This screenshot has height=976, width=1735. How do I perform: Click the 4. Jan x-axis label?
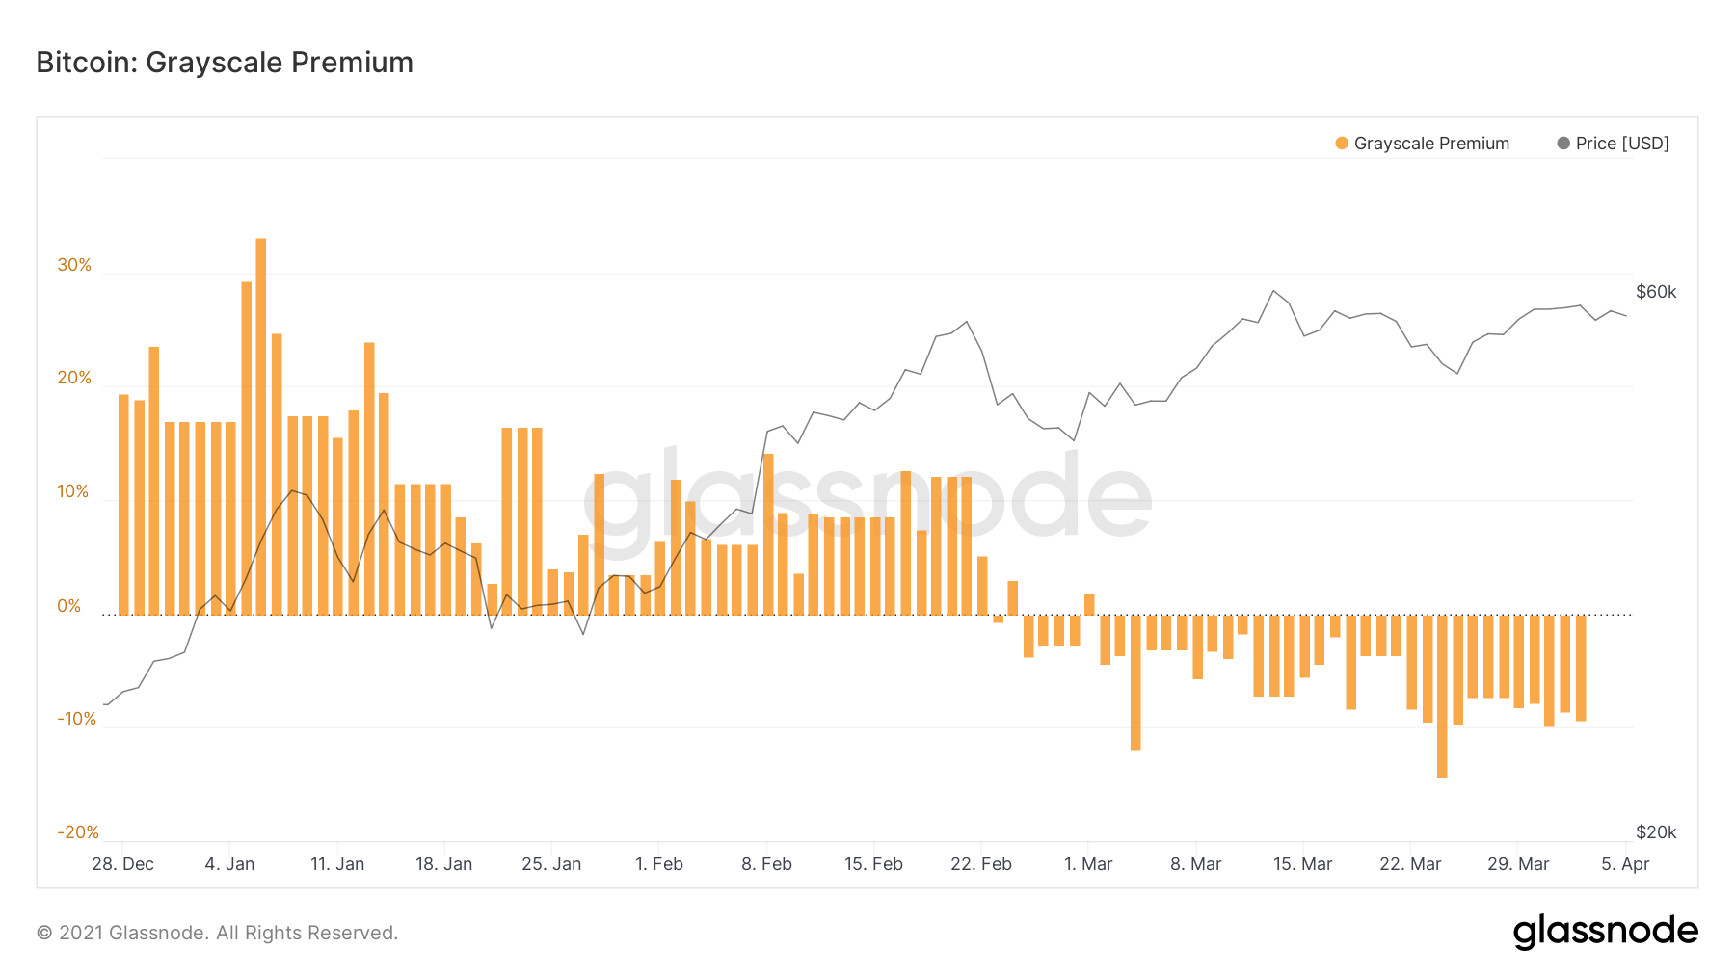coord(229,864)
